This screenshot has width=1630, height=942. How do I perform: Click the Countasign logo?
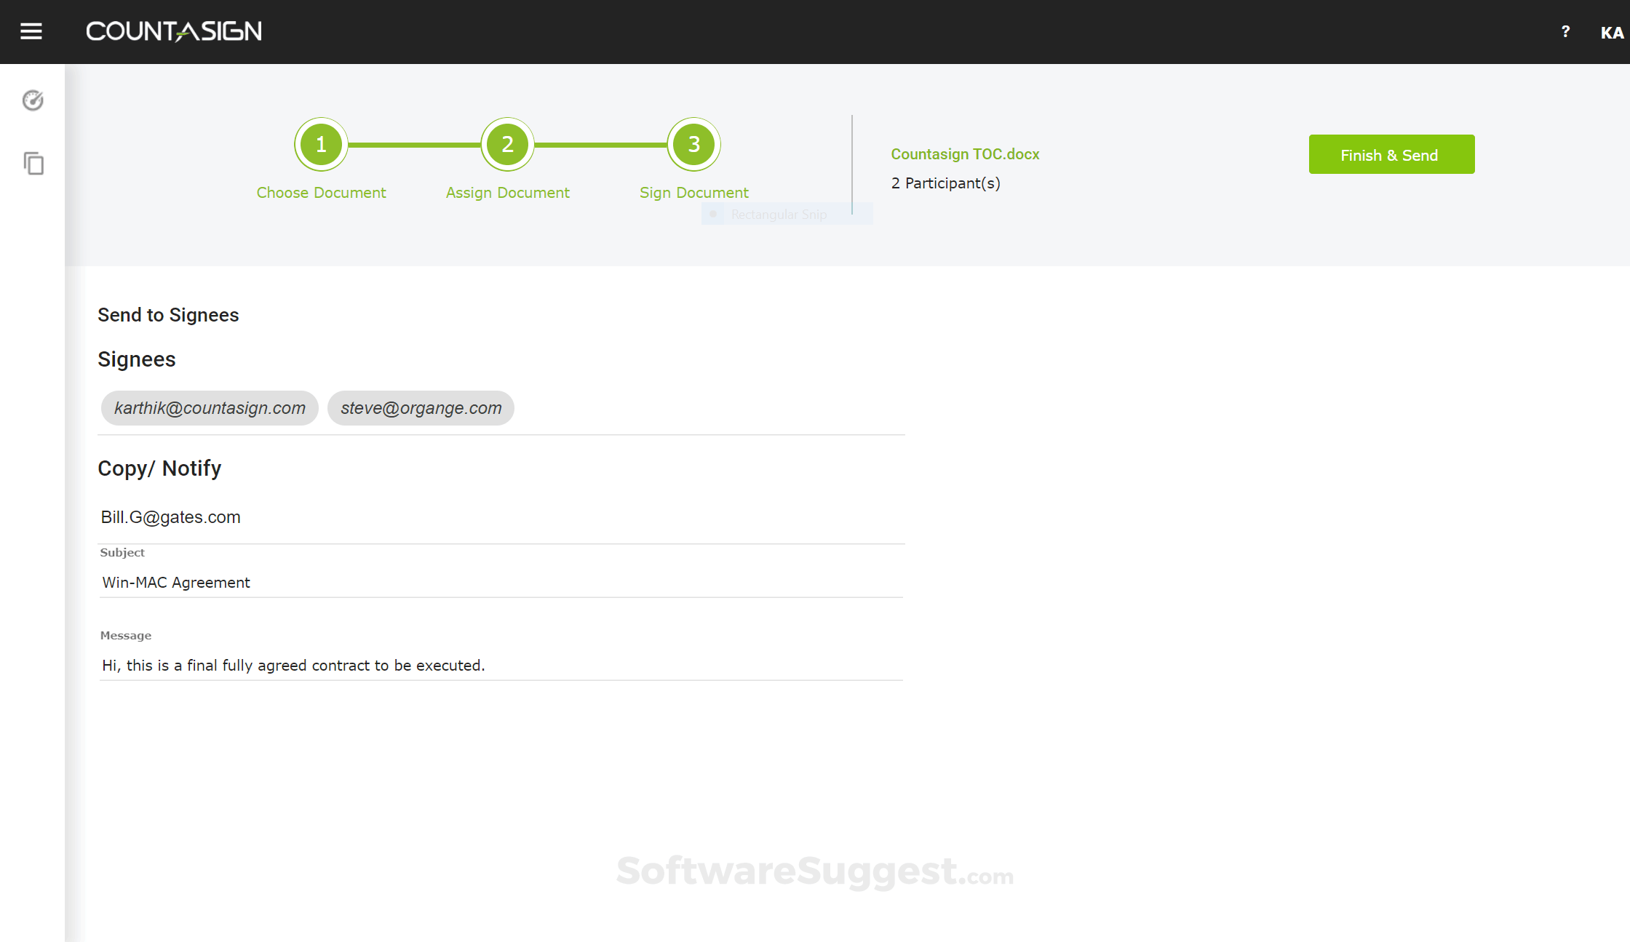pyautogui.click(x=174, y=31)
